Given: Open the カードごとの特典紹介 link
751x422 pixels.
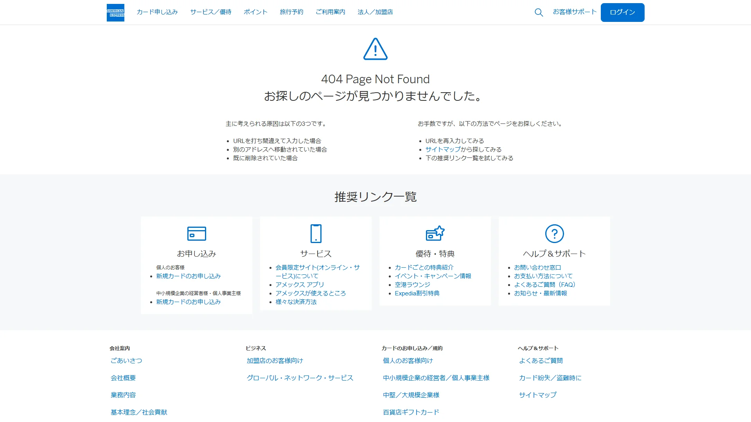Looking at the screenshot, I should pyautogui.click(x=424, y=268).
